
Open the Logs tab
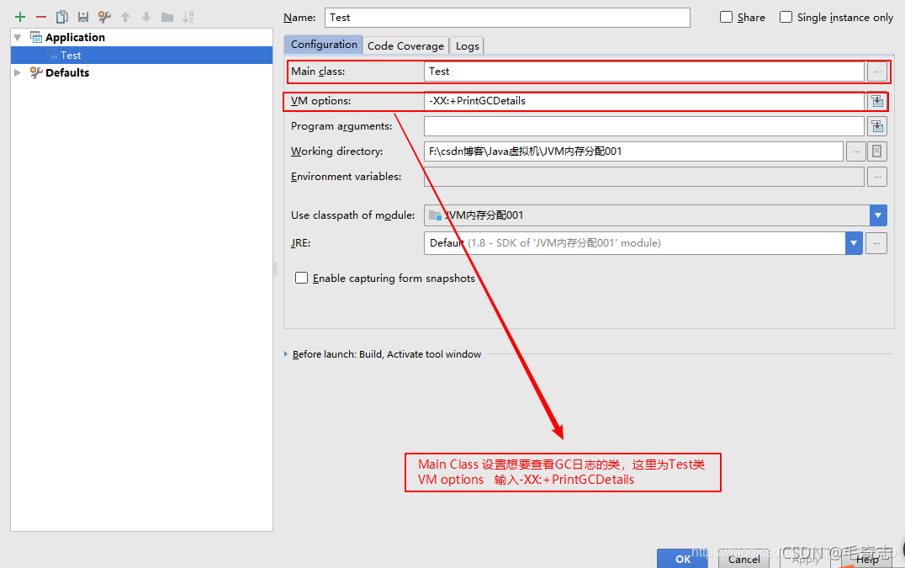click(467, 45)
